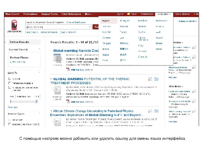Click publication start year field 1851
This screenshot has height=154, width=205.
coord(12,96)
